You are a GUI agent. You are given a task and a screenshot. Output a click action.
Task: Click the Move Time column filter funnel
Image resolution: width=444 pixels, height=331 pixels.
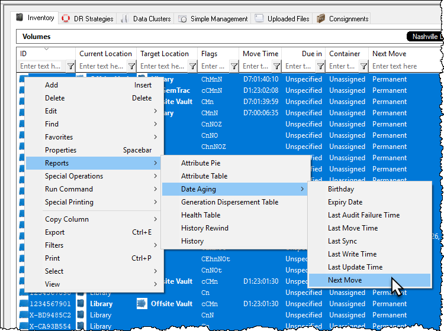tap(276, 66)
